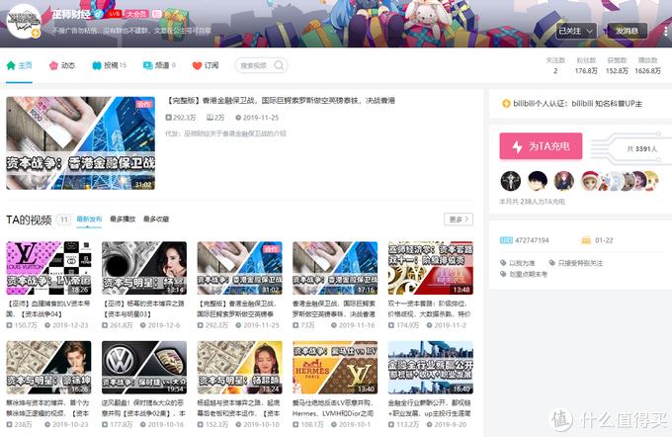
Task: Open the 金融全行业薪酬公开 video thumbnail
Action: 431,368
